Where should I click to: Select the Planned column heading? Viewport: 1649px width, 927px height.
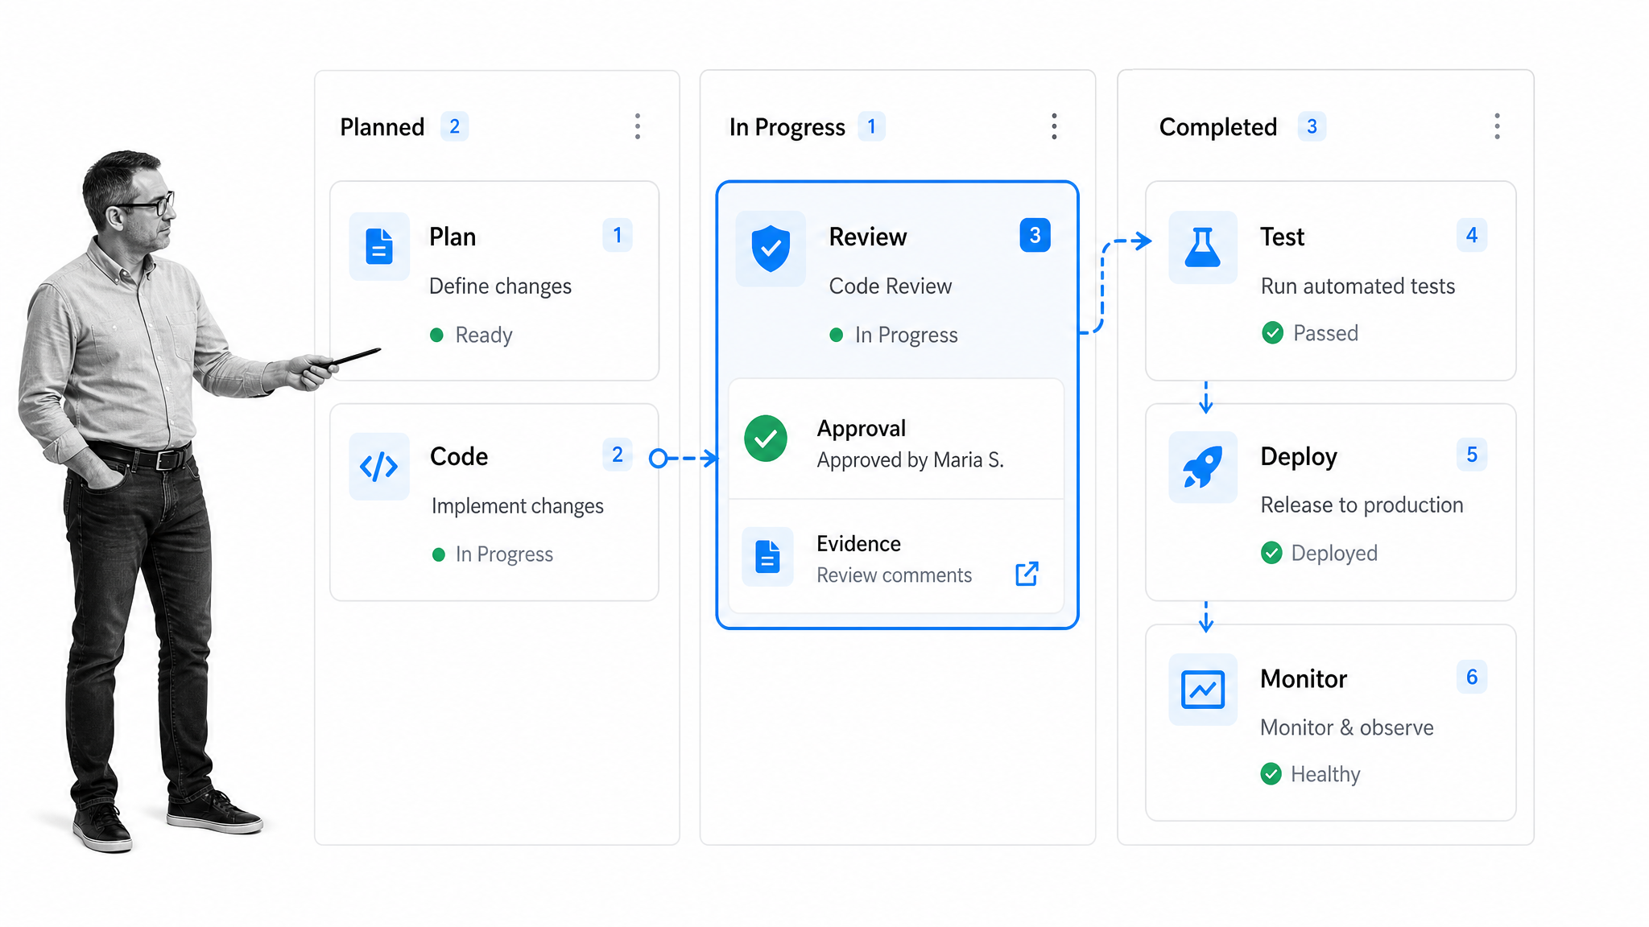pyautogui.click(x=382, y=127)
